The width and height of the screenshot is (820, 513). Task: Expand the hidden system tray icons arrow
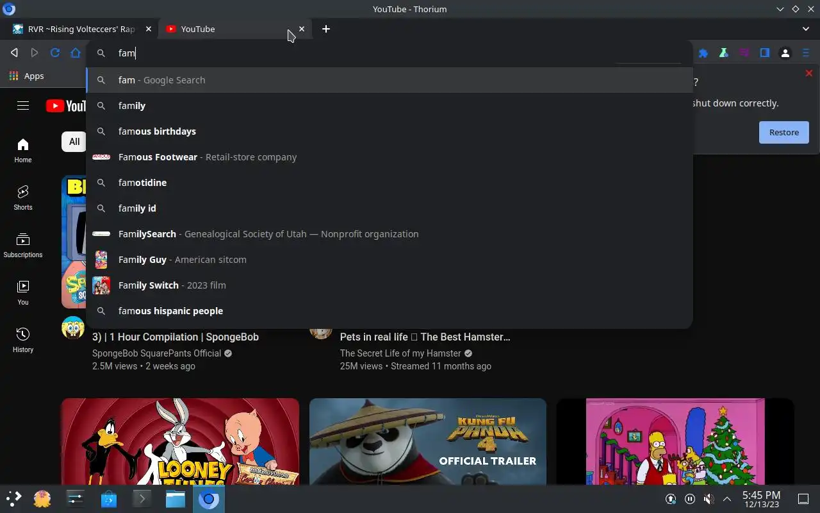pyautogui.click(x=727, y=499)
